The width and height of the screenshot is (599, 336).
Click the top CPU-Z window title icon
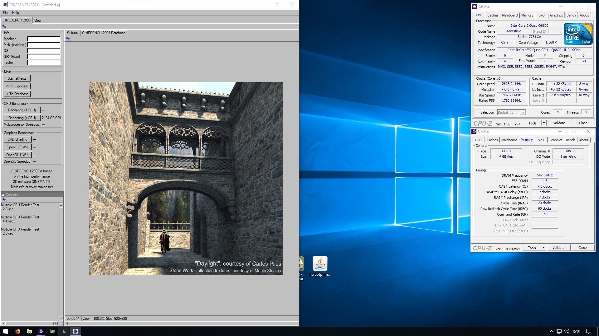(x=475, y=6)
